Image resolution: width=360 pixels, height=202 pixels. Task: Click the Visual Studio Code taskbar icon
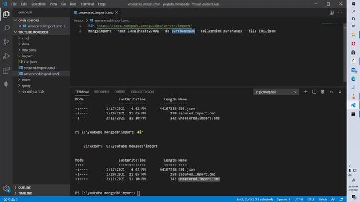[353, 105]
